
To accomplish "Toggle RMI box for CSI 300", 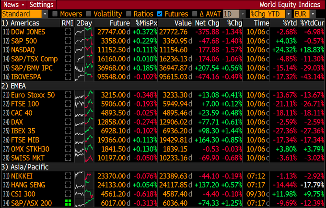I will click(68, 194).
